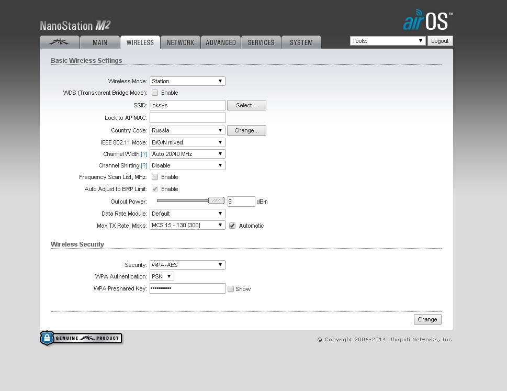
Task: Click the WPA Preshared Key field
Action: coord(187,288)
